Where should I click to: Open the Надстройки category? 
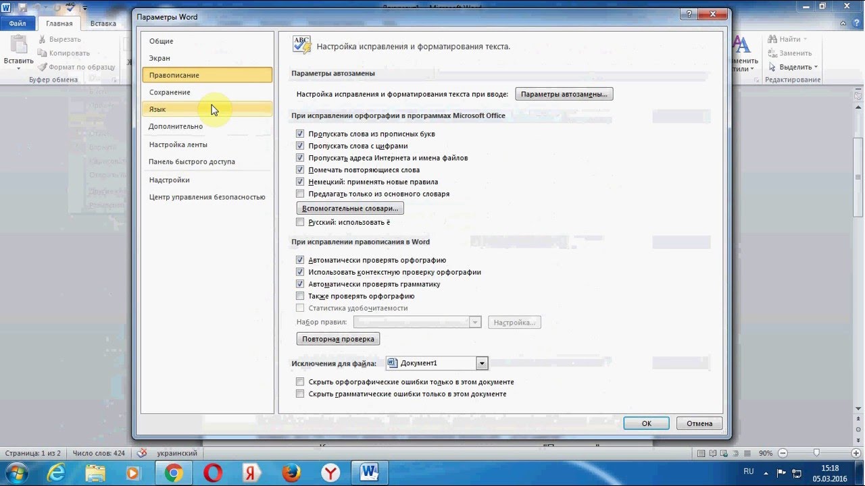coord(207,180)
